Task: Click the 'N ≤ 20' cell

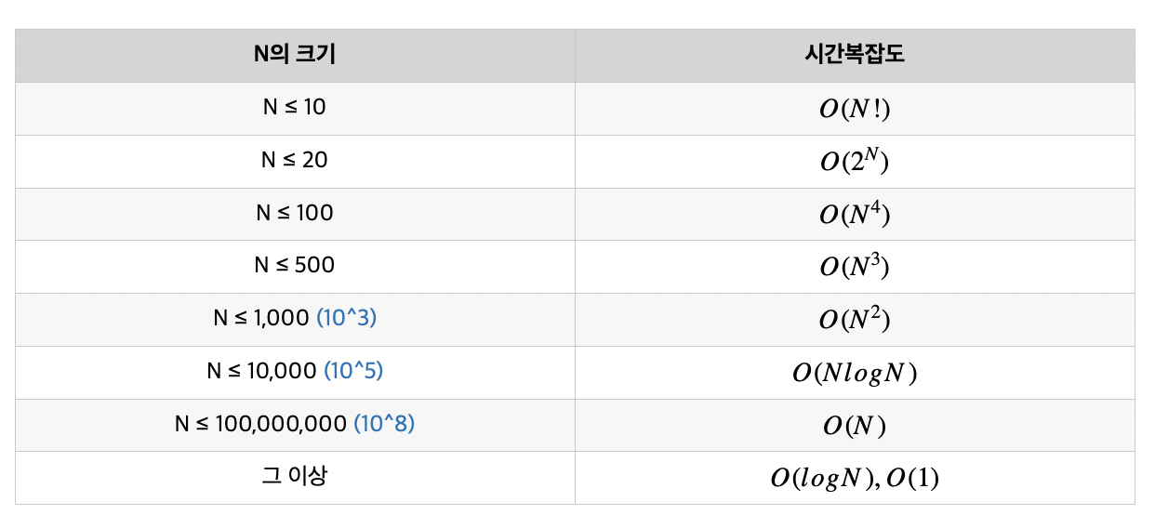Action: tap(295, 161)
